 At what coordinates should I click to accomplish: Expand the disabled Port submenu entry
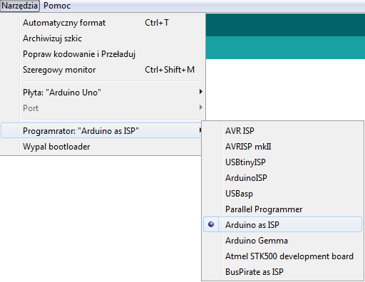coord(103,108)
